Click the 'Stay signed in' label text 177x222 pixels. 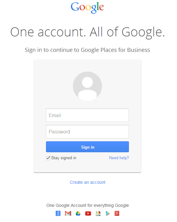(x=64, y=158)
